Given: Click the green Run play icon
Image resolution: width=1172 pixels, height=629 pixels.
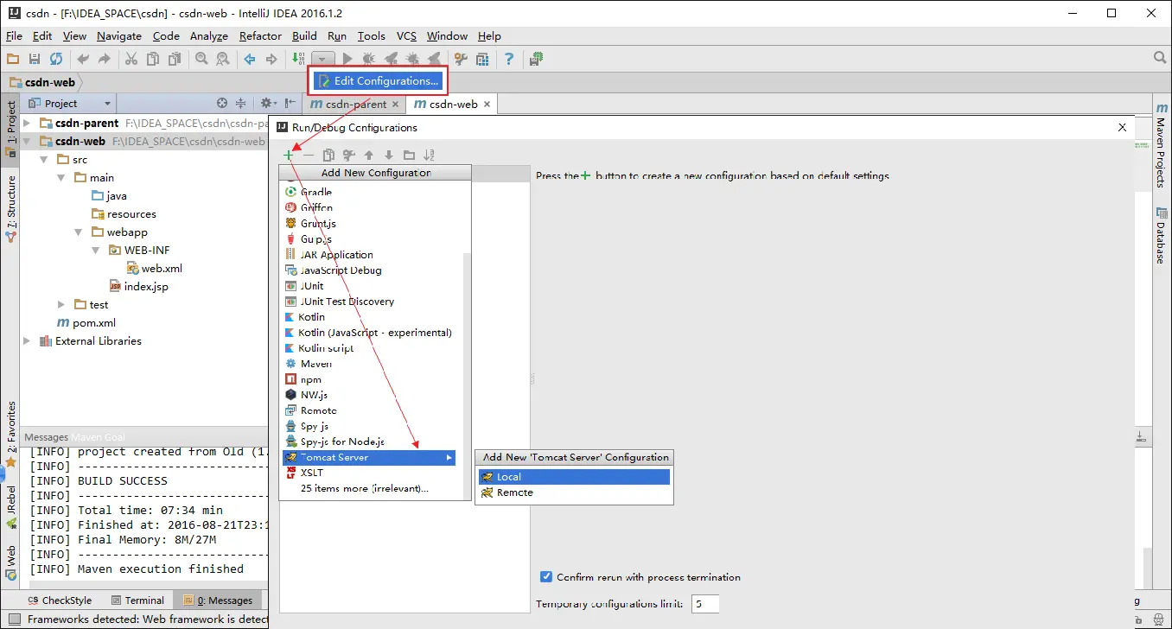Looking at the screenshot, I should pos(347,59).
